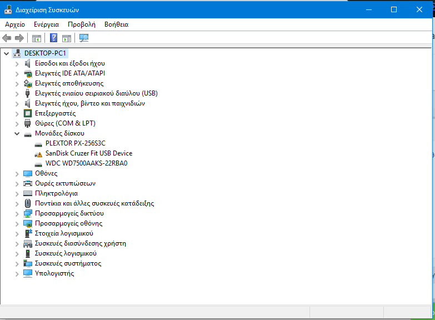Expand Συσκευές συστήματος category
Viewport: 435px width, 320px height.
click(x=17, y=264)
